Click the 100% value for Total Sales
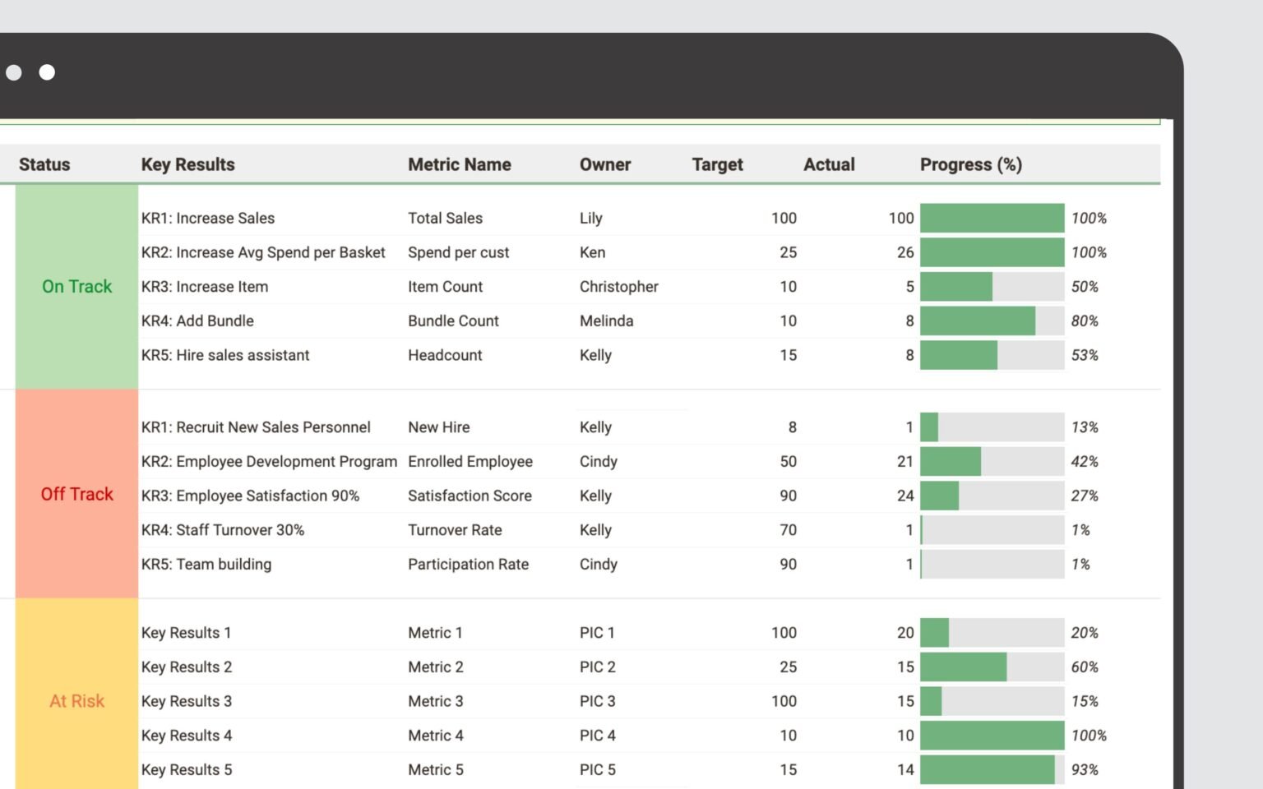This screenshot has width=1263, height=789. tap(1090, 218)
